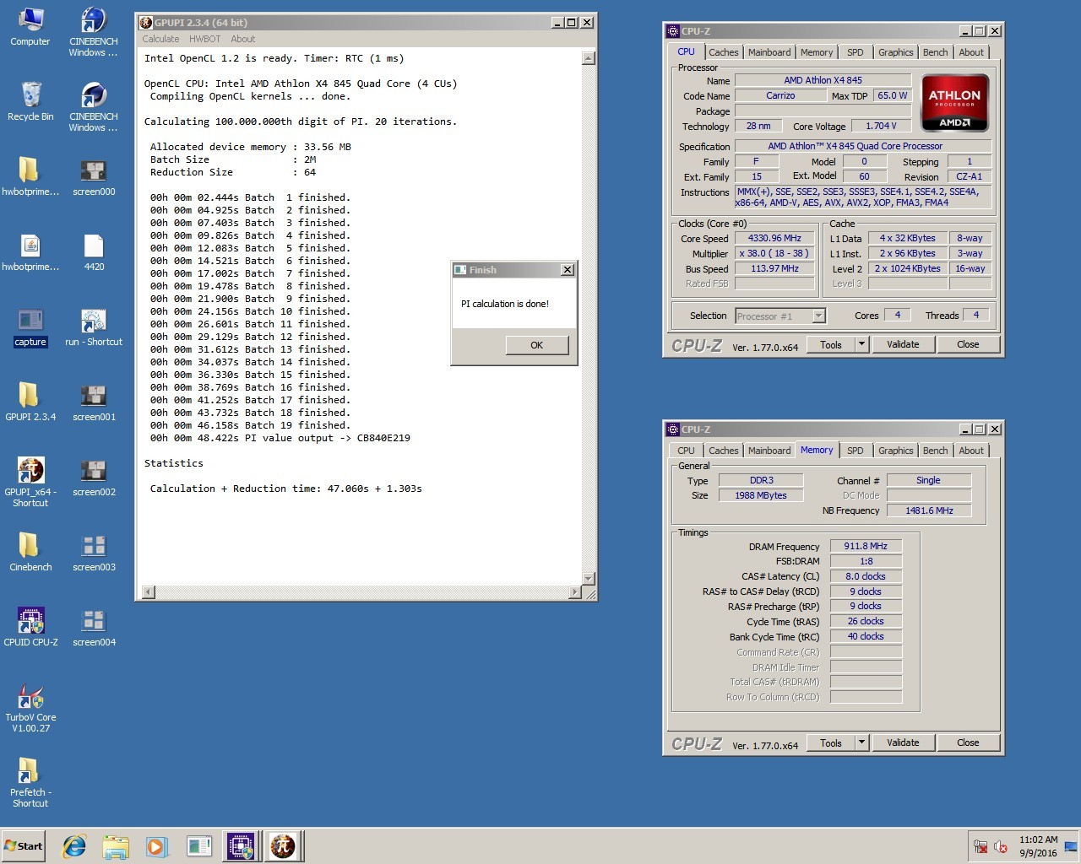Screen dimensions: 1081x864
Task: Click Tools button in top CPU-Z window
Action: point(831,344)
